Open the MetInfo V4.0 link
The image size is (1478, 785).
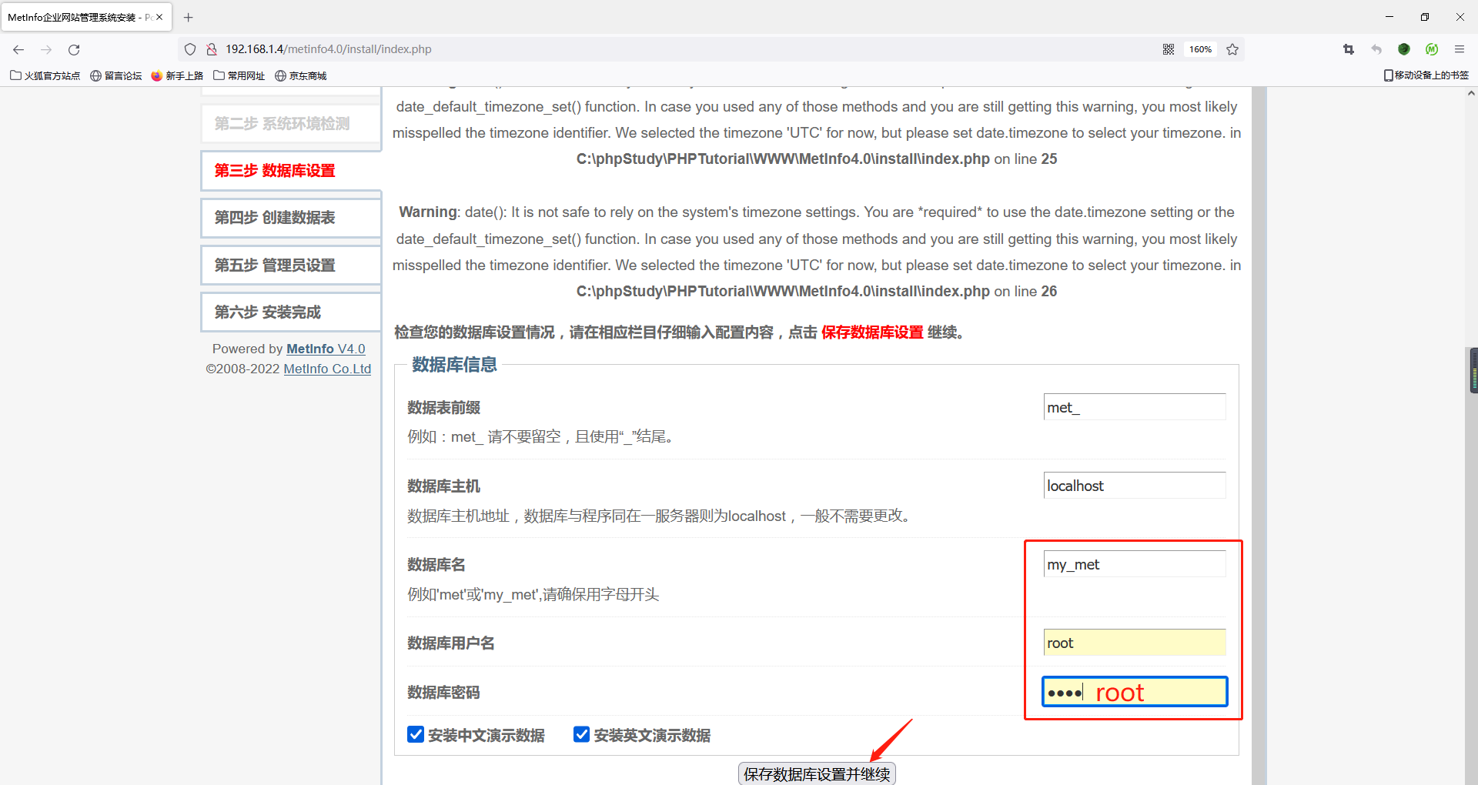coord(326,349)
